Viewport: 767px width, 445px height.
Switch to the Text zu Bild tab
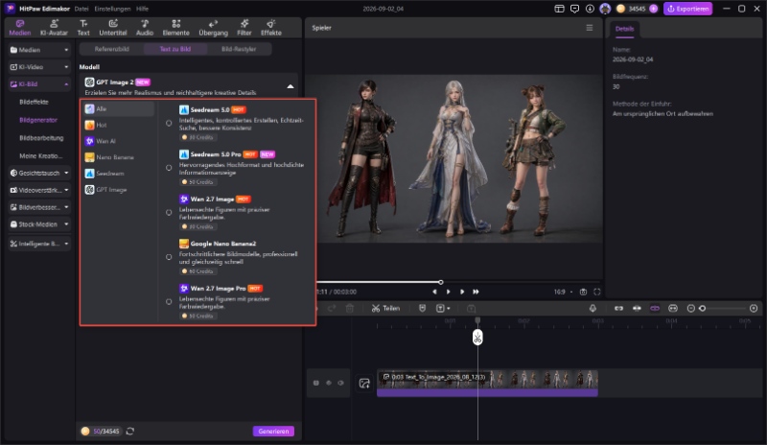point(175,49)
